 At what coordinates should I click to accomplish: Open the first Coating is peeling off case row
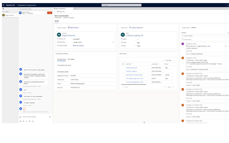[x=132, y=68]
